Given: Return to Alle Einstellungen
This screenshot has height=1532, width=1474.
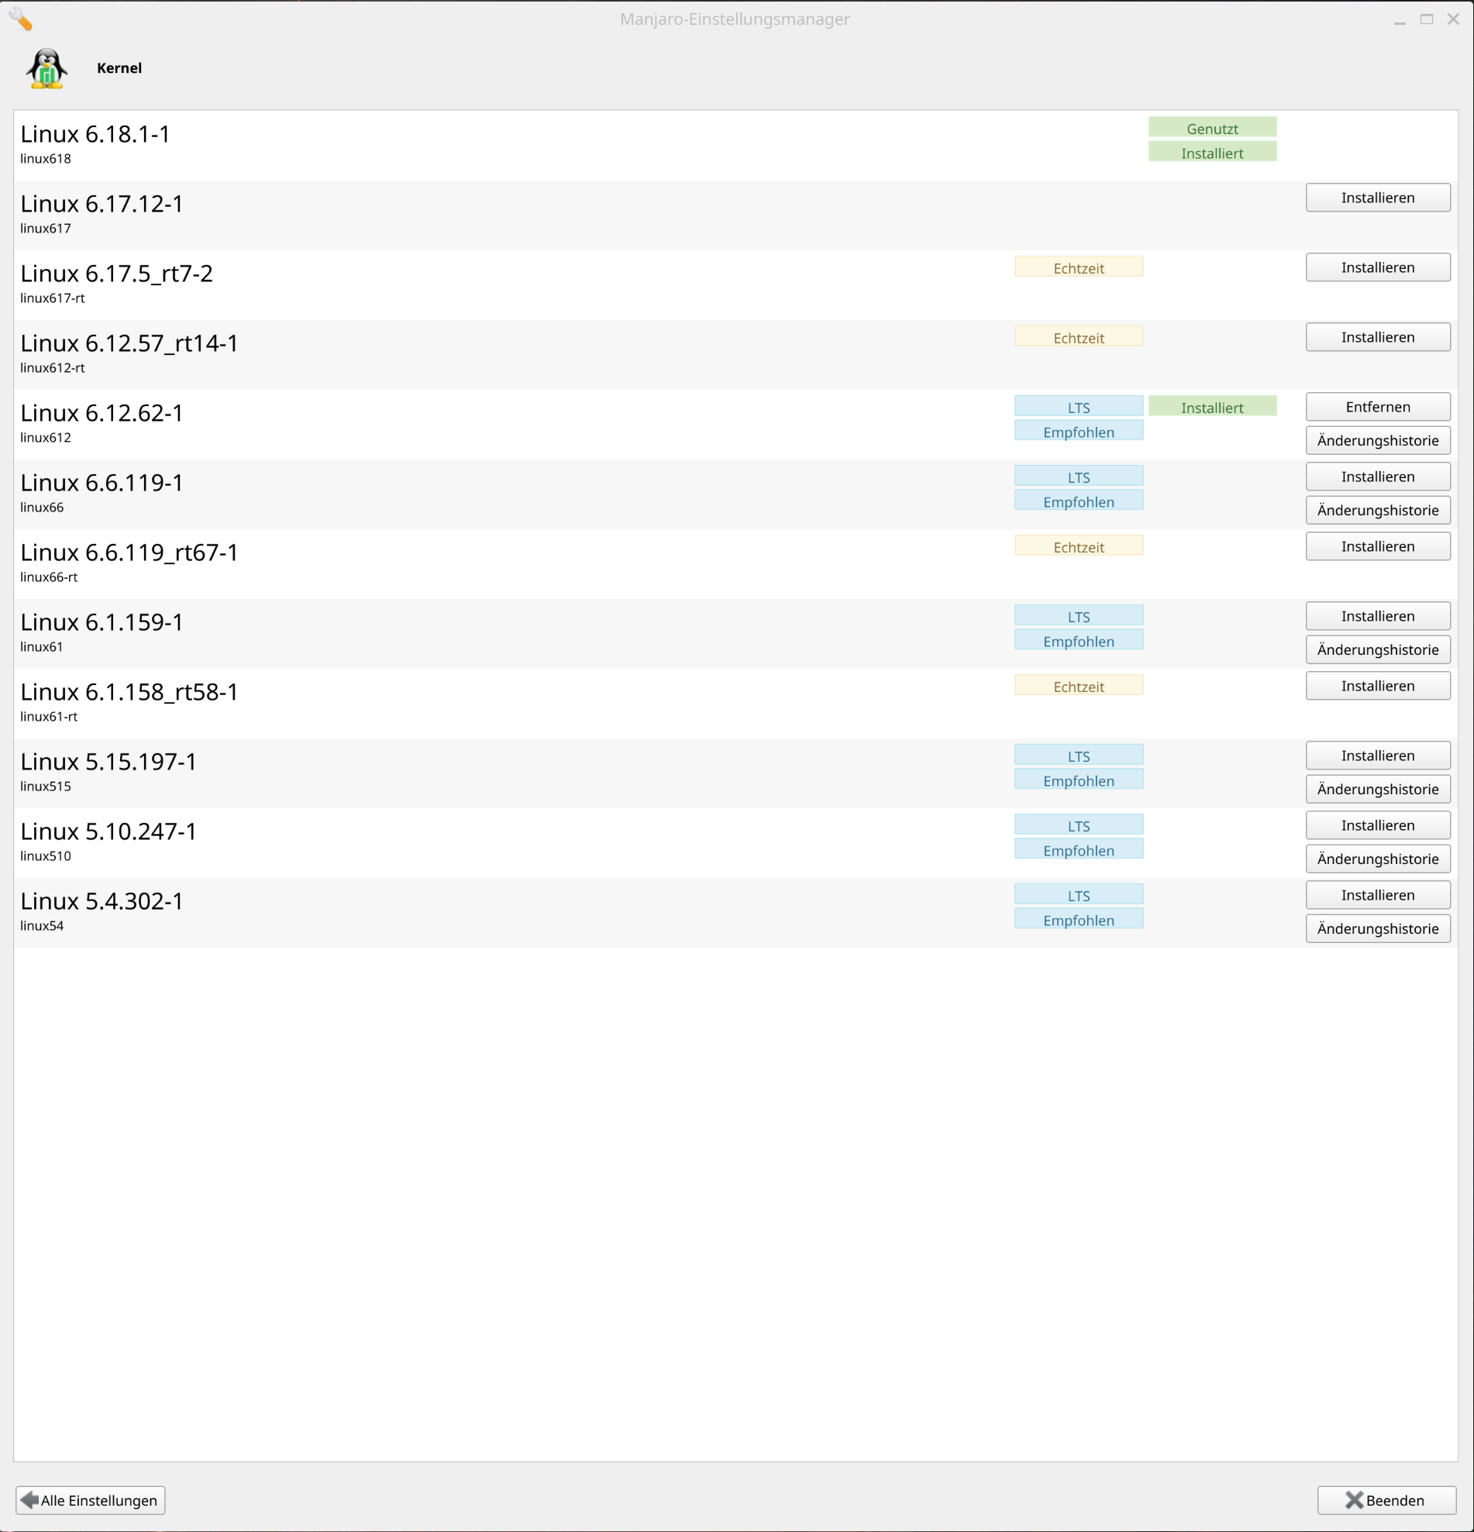Looking at the screenshot, I should 89,1499.
